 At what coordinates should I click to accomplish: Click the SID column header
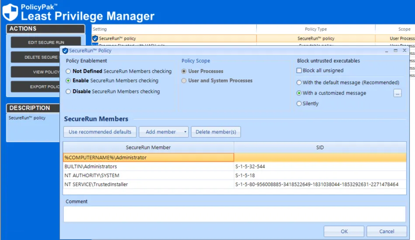(x=320, y=147)
